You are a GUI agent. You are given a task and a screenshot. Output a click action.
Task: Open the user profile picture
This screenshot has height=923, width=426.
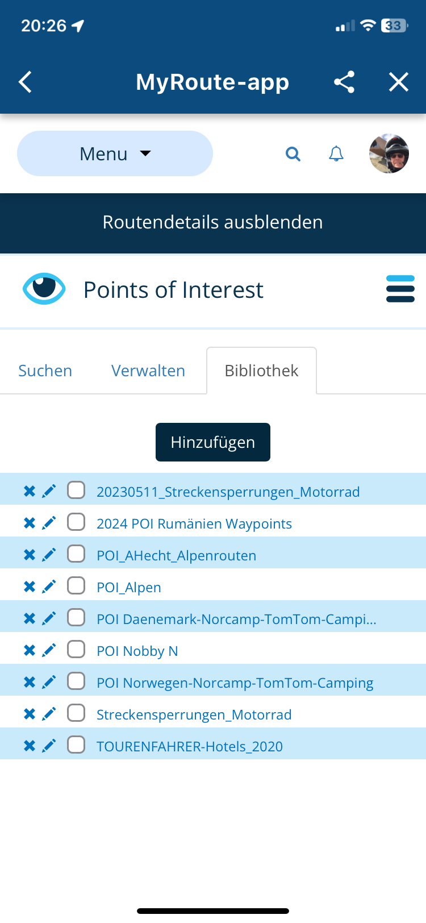(389, 153)
